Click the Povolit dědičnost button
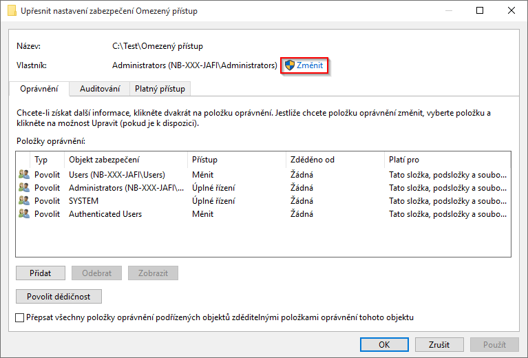Viewport: 528px width, 358px height. 59,297
